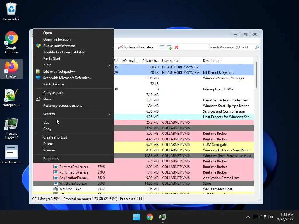The width and height of the screenshot is (299, 224).
Task: Click the Windows Session Manager description
Action: tap(223, 78)
